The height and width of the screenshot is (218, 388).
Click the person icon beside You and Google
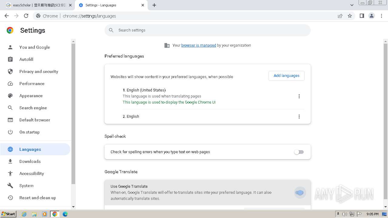pos(10,47)
